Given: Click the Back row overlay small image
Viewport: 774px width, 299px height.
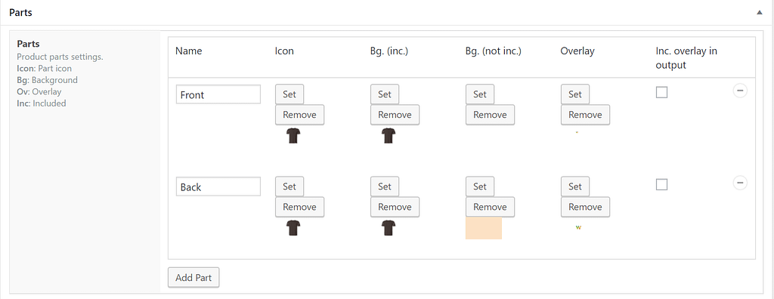Looking at the screenshot, I should [578, 227].
